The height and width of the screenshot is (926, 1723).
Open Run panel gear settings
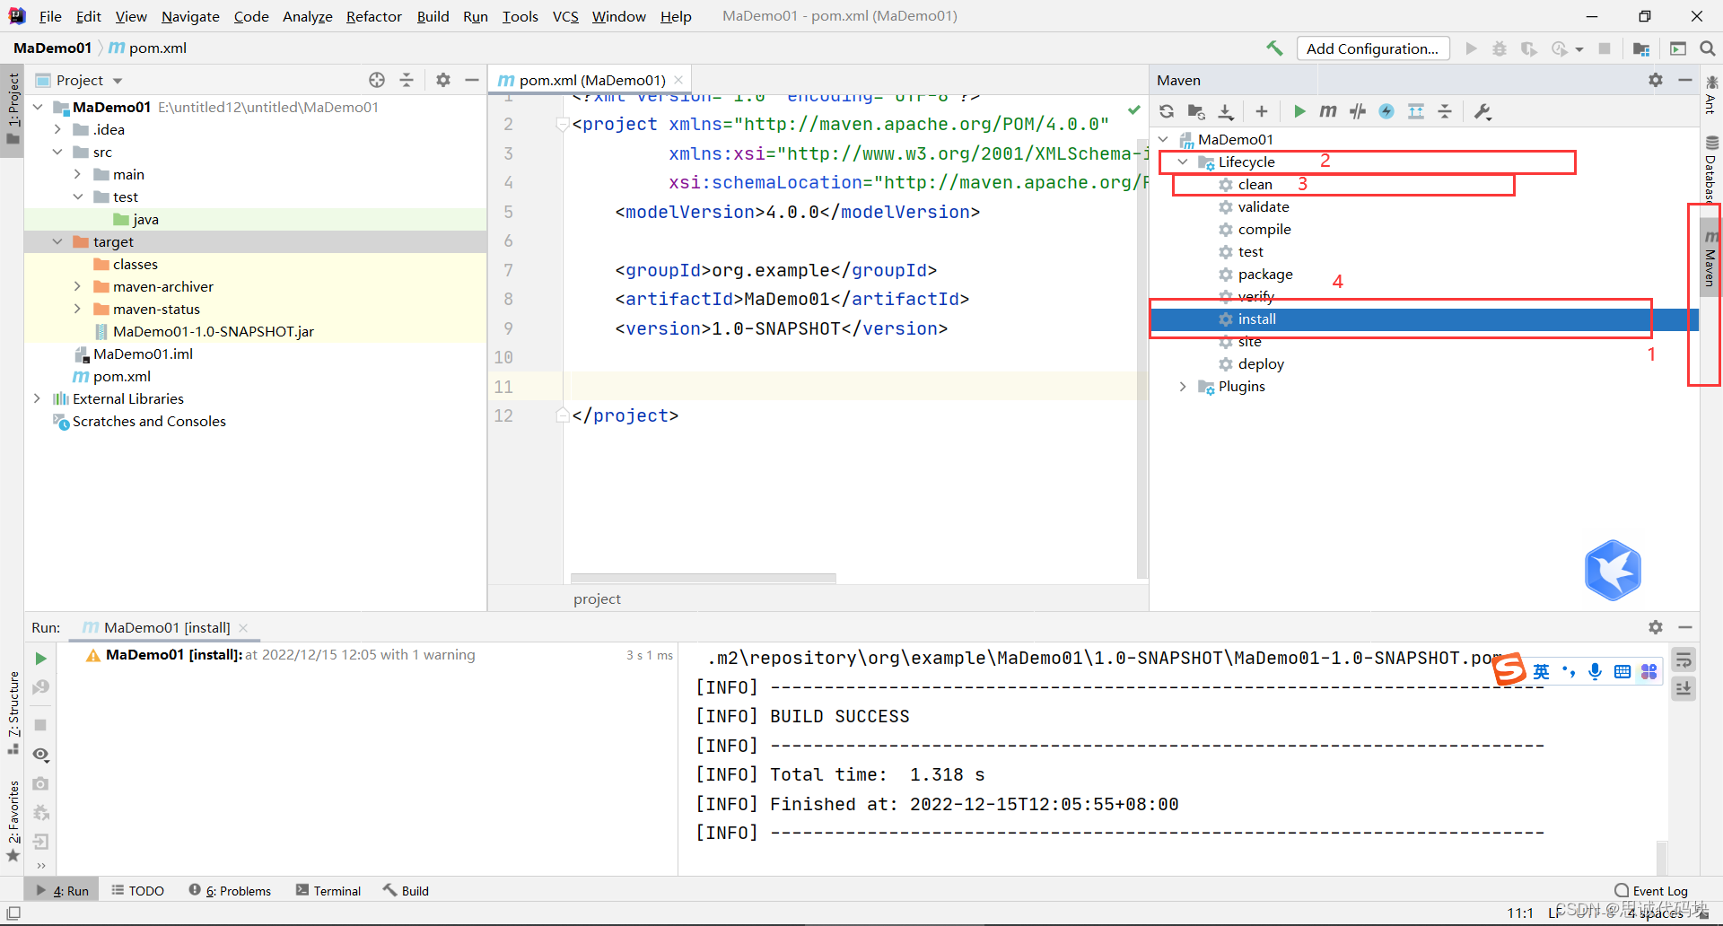(1656, 627)
